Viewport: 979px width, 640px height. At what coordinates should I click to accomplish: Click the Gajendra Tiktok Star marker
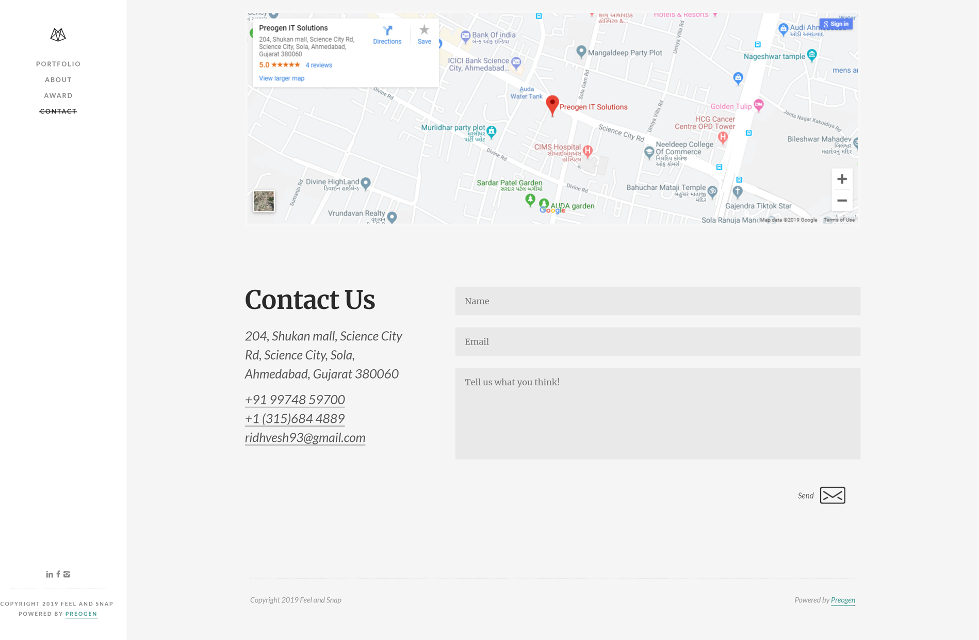coord(738,192)
